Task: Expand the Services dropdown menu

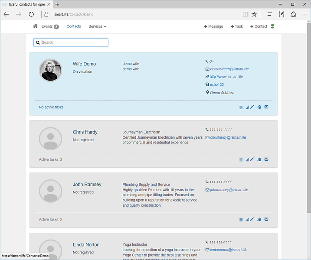Action: (x=97, y=26)
